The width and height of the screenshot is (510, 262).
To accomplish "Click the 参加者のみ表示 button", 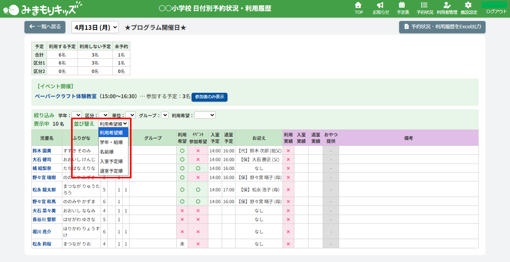I will point(210,97).
